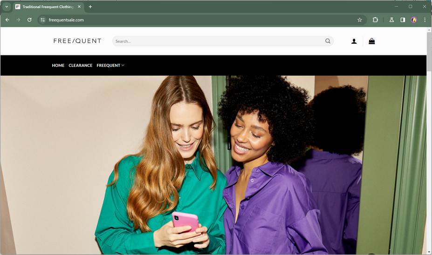Screen dimensions: 432x255
Task: Minimize the browser window
Action: click(x=397, y=7)
